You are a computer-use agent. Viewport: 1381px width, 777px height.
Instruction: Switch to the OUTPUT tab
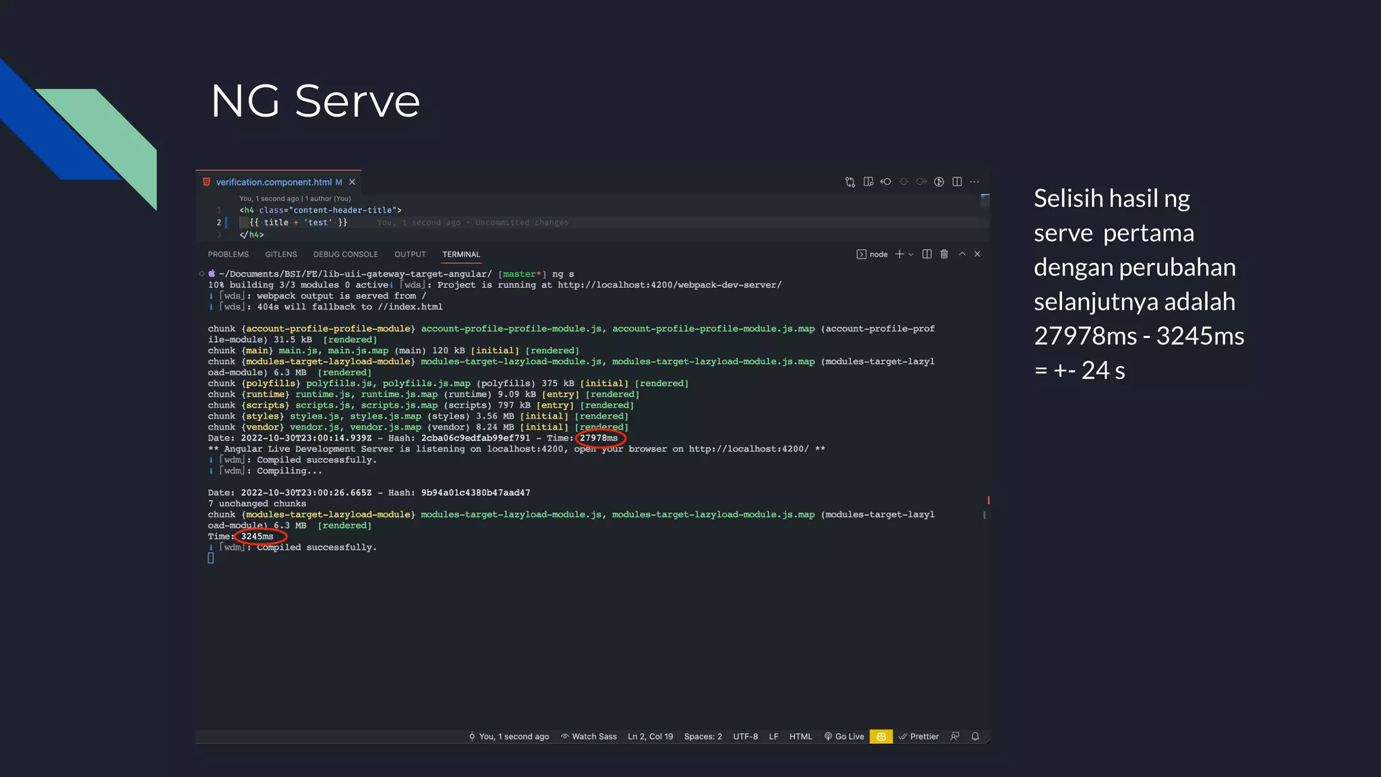pos(410,254)
